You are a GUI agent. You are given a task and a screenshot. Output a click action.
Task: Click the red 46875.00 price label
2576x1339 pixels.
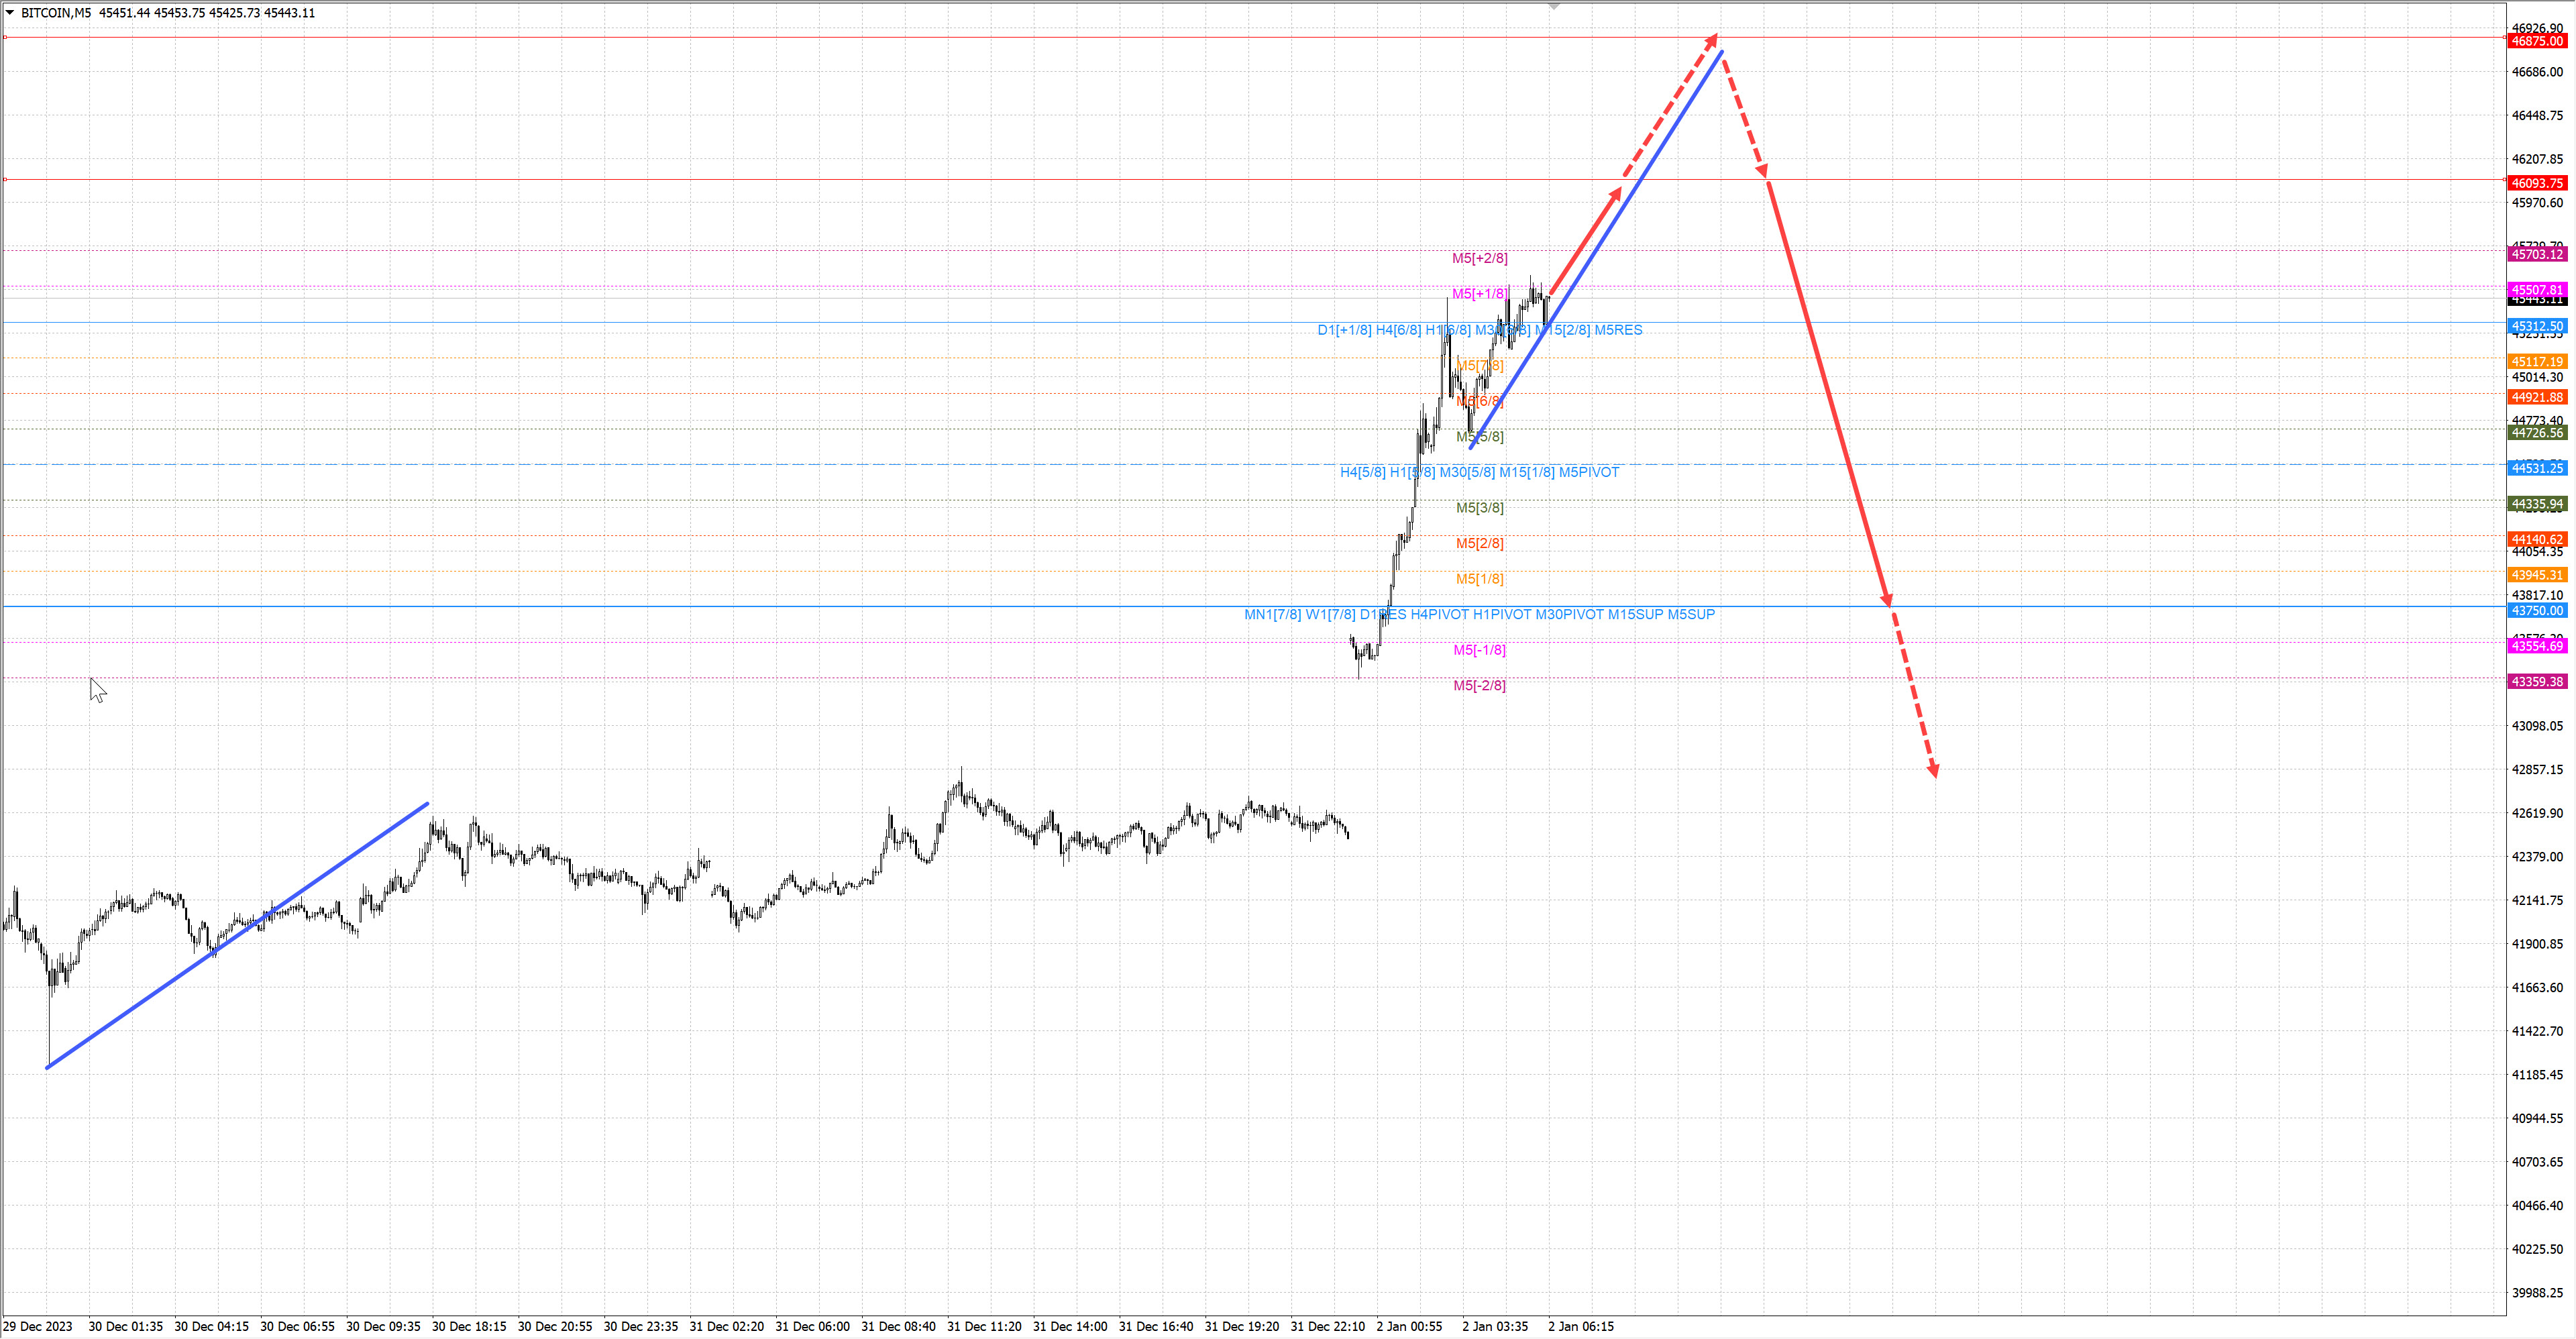coord(2538,41)
